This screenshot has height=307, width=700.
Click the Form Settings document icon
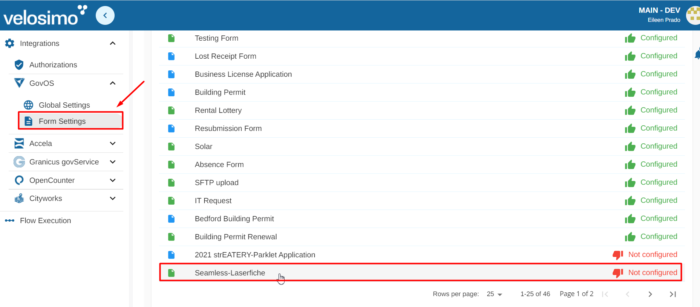coord(28,121)
